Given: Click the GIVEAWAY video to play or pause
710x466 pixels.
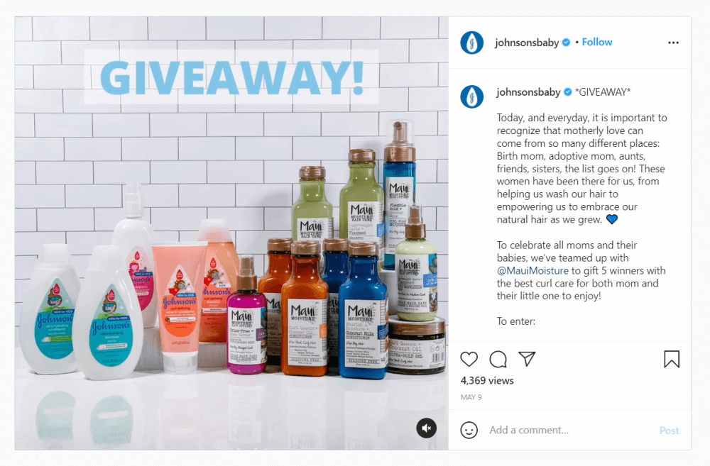Looking at the screenshot, I should (231, 233).
